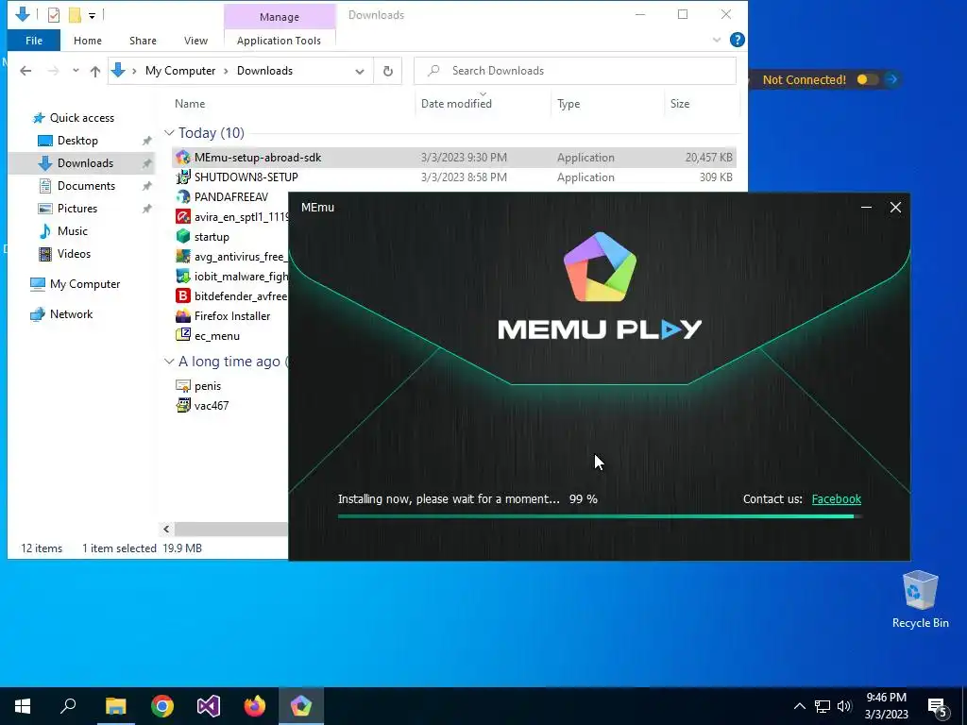Click the Firefox Installer file icon

pyautogui.click(x=182, y=315)
